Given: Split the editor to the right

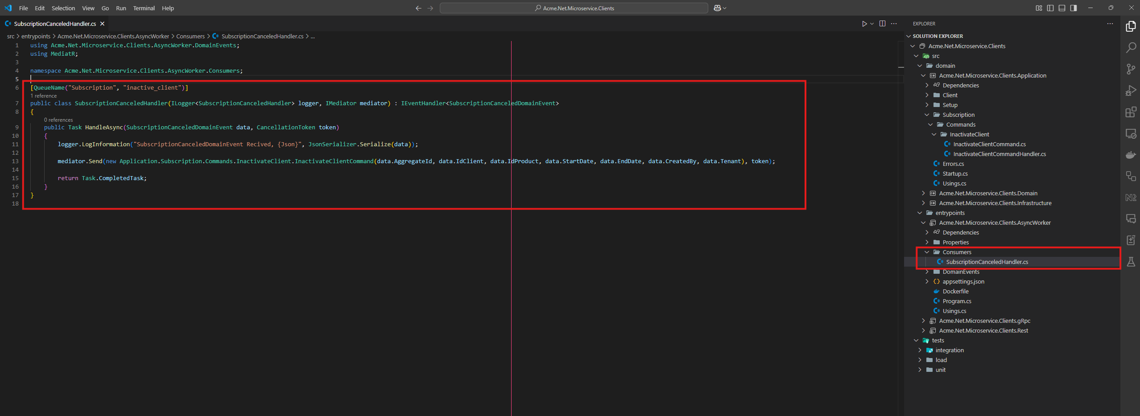Looking at the screenshot, I should [882, 24].
